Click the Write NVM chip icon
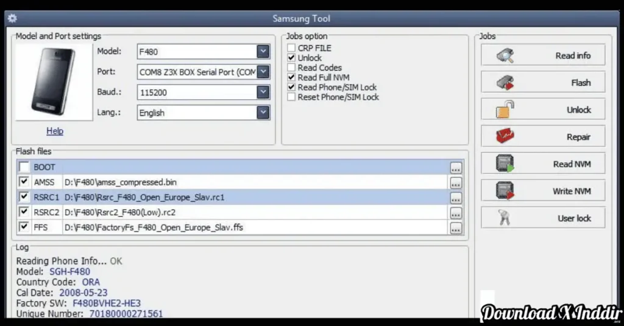The height and width of the screenshot is (326, 624). 505,190
